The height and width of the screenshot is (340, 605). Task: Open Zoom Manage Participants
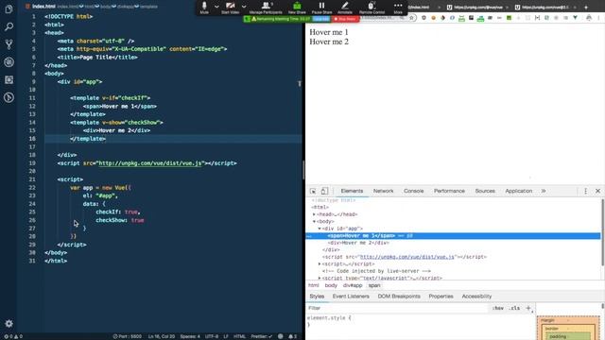pyautogui.click(x=266, y=8)
